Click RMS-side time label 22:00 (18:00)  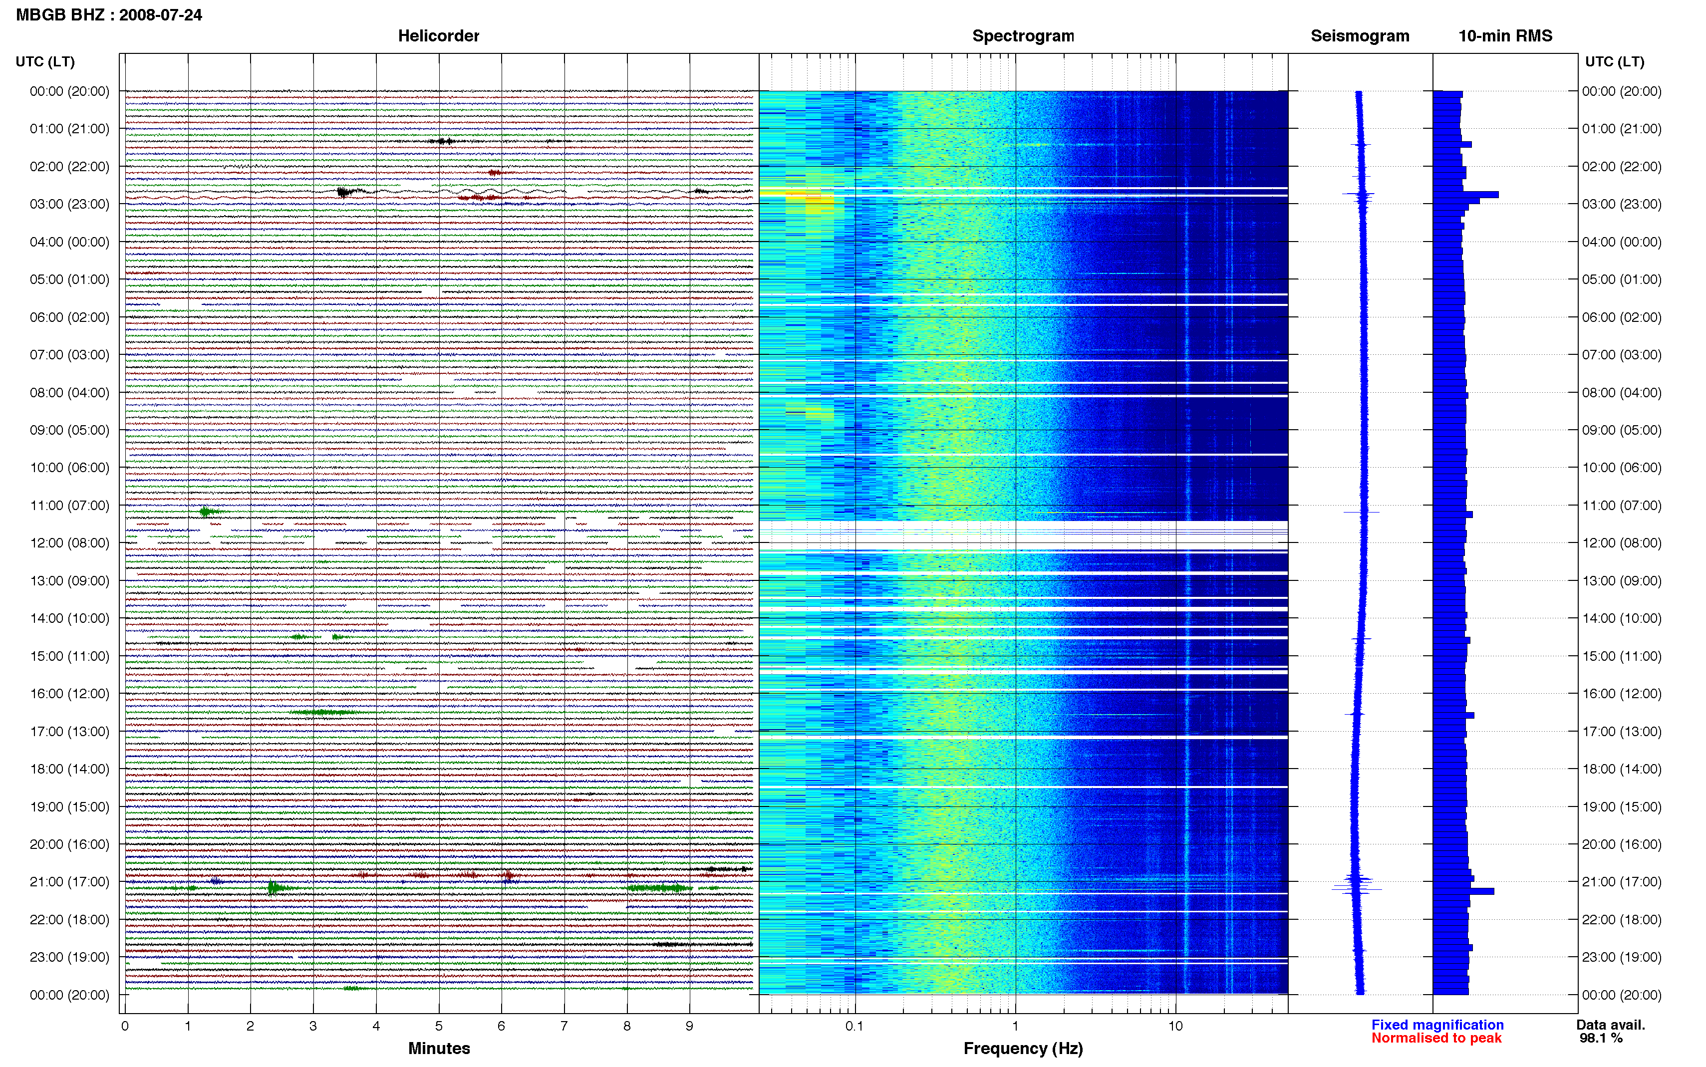coord(1621,919)
